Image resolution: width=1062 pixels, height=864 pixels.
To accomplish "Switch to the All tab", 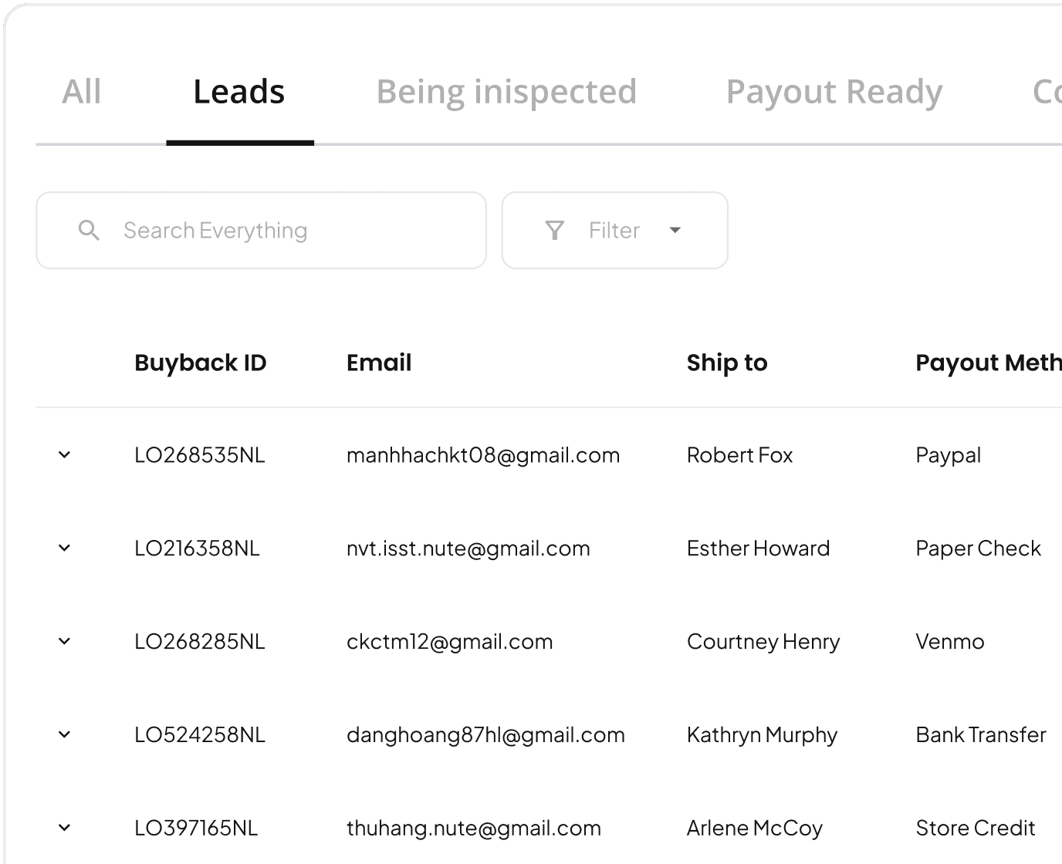I will (x=82, y=92).
